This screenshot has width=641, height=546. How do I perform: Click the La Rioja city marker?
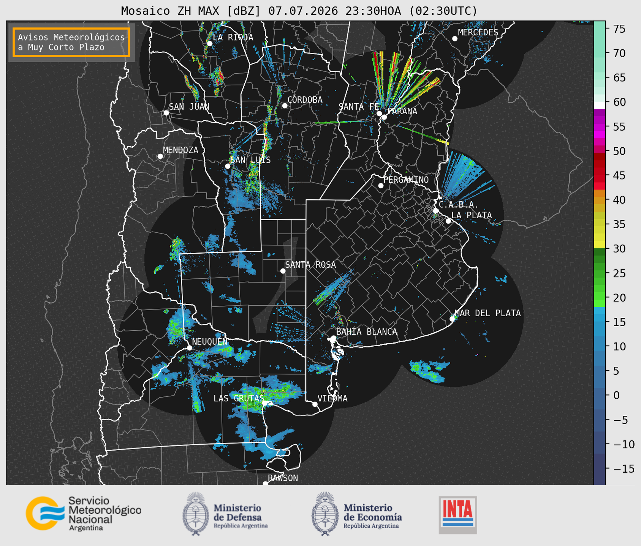(209, 43)
